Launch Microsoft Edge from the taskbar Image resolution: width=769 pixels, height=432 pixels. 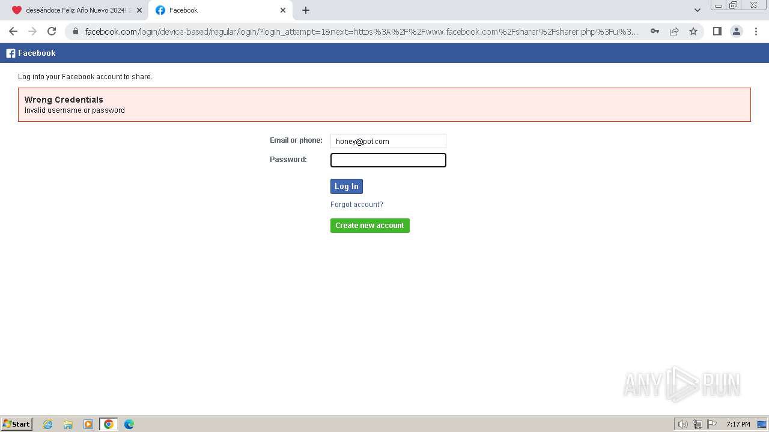(x=129, y=424)
